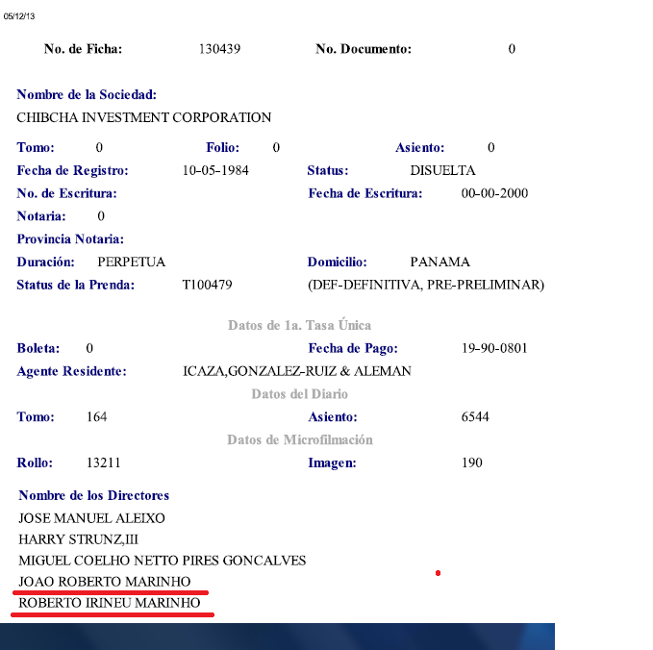Click director name HARRY STRUNZ,III
Viewport: 653px width, 650px height.
coord(78,539)
